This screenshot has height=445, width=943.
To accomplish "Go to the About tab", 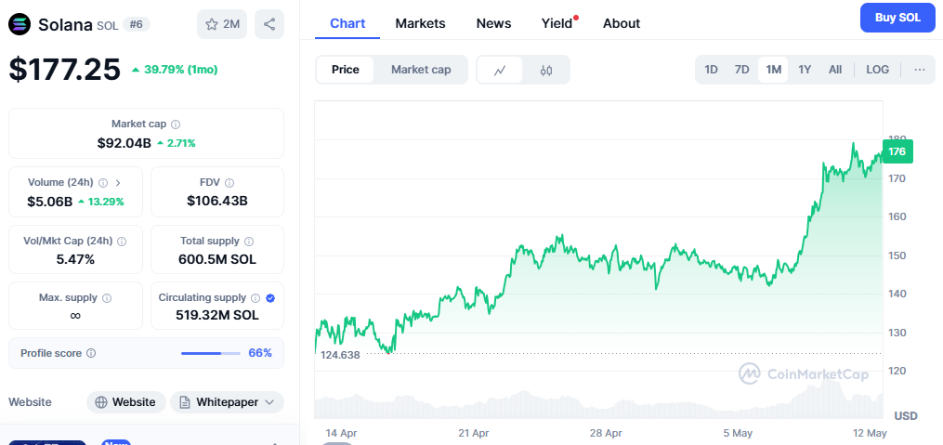I will tap(622, 23).
